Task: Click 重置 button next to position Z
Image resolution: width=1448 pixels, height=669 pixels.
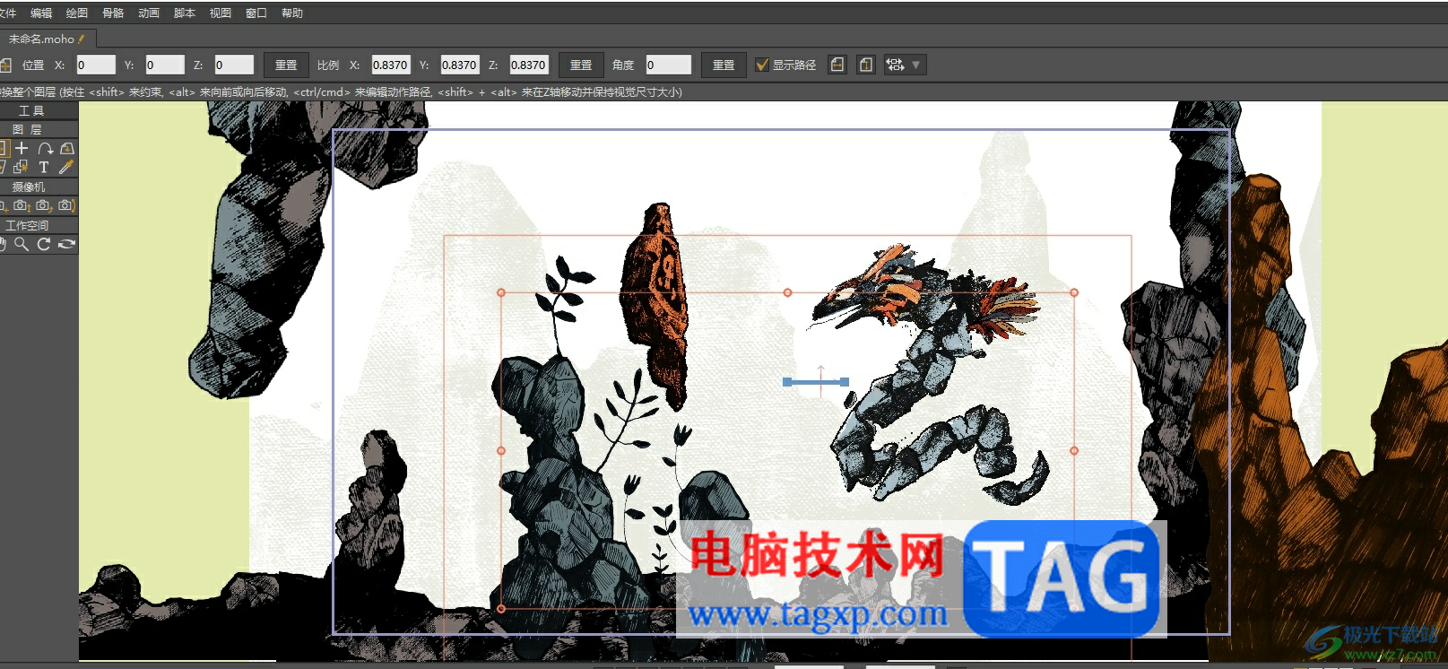Action: [x=286, y=65]
